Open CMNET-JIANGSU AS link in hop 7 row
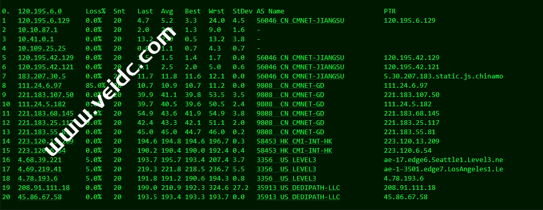Image resolution: width=543 pixels, height=210 pixels. [301, 76]
